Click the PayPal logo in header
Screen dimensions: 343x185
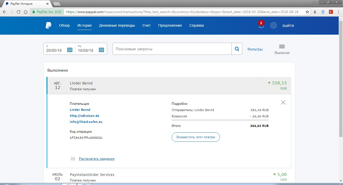click(48, 25)
